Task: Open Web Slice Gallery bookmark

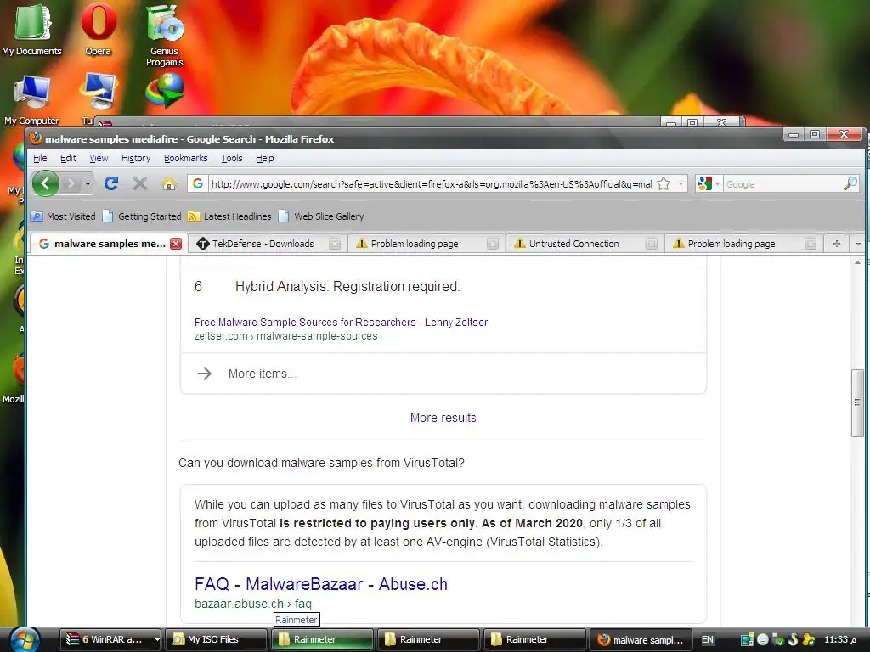Action: (321, 216)
